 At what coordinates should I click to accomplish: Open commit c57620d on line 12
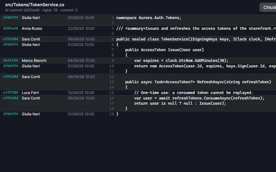tap(11, 76)
